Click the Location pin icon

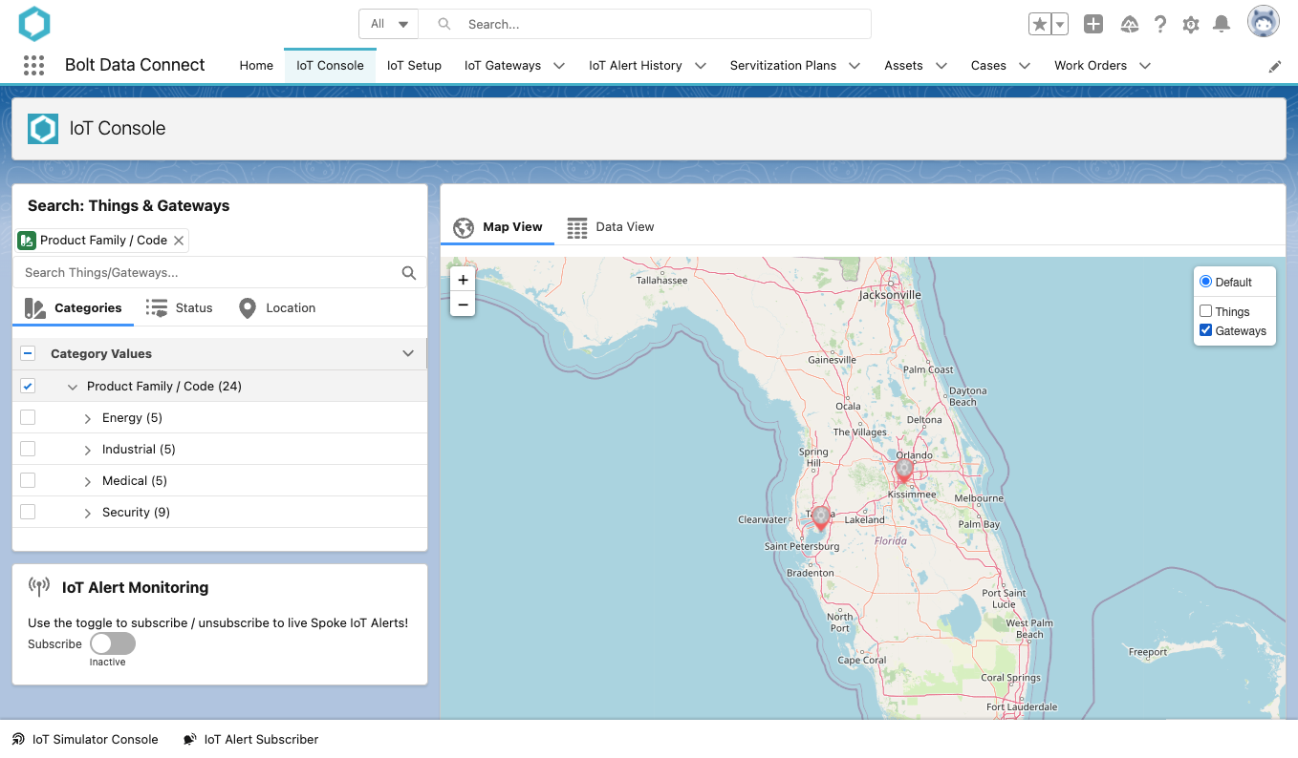(248, 308)
